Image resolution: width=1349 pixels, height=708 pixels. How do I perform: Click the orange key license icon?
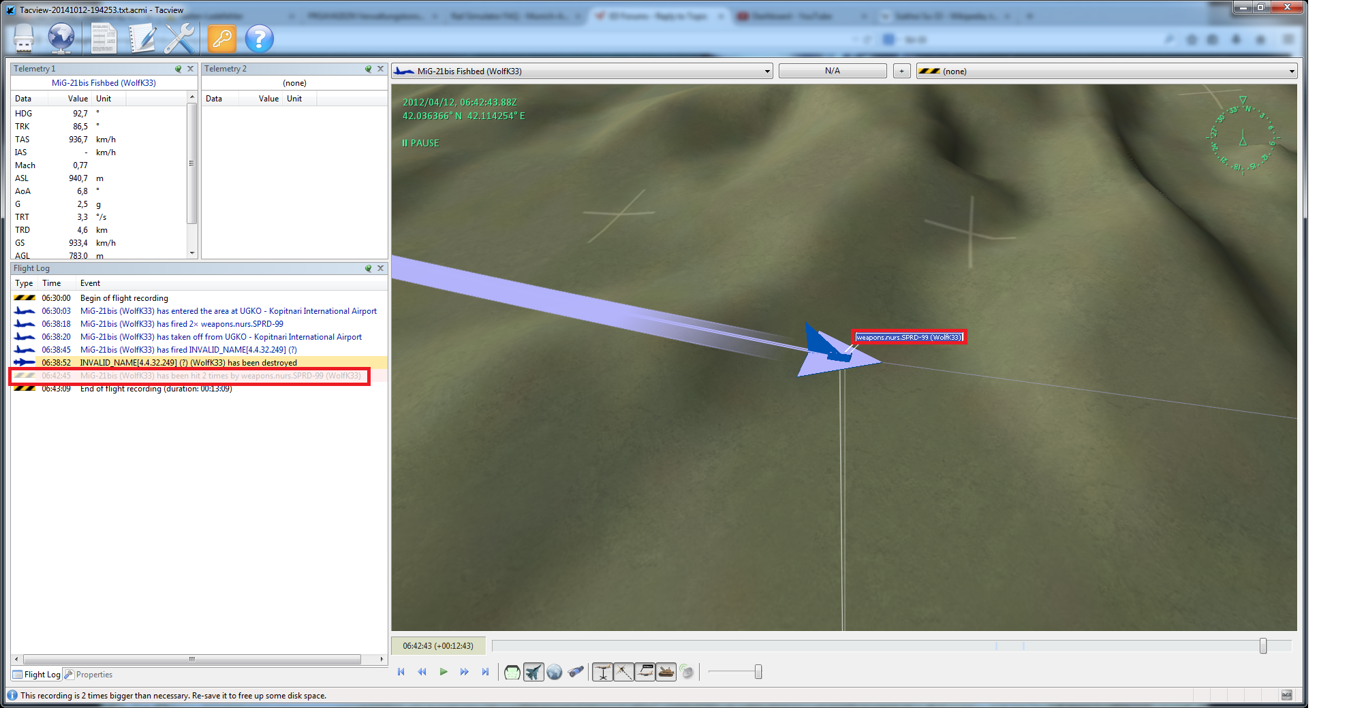222,39
